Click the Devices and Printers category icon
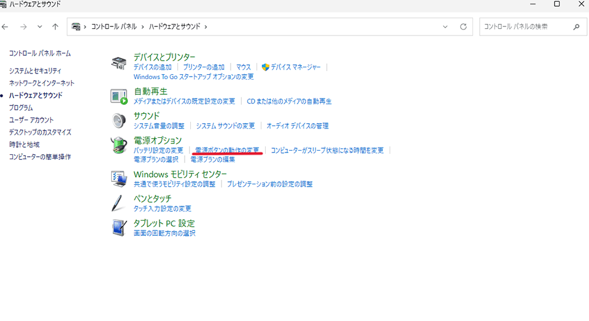 click(118, 63)
